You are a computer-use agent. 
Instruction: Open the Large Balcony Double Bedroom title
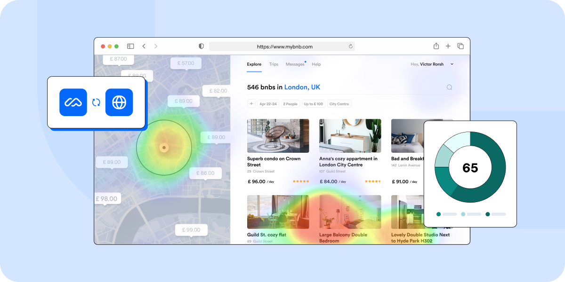[x=343, y=238]
